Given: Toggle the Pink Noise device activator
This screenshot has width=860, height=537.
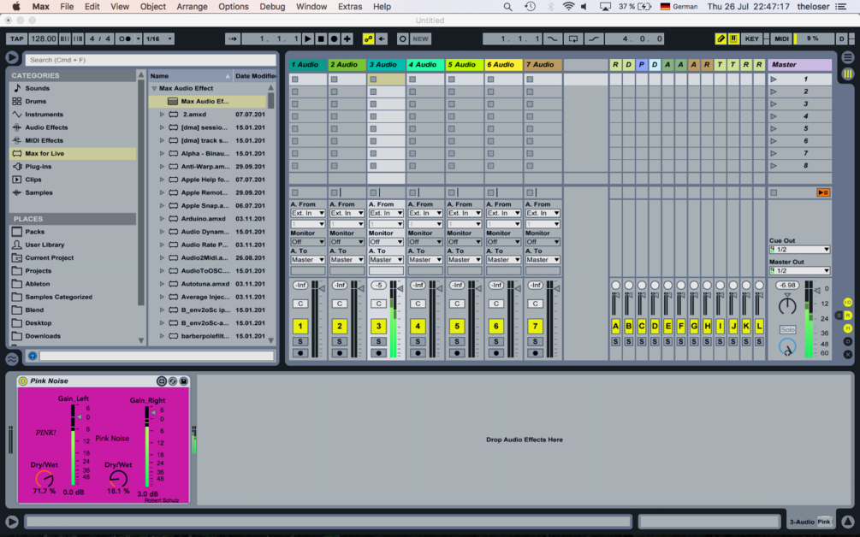Looking at the screenshot, I should 23,381.
